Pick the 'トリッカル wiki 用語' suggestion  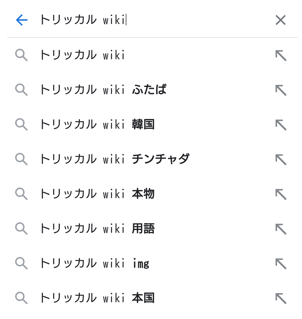pos(97,229)
